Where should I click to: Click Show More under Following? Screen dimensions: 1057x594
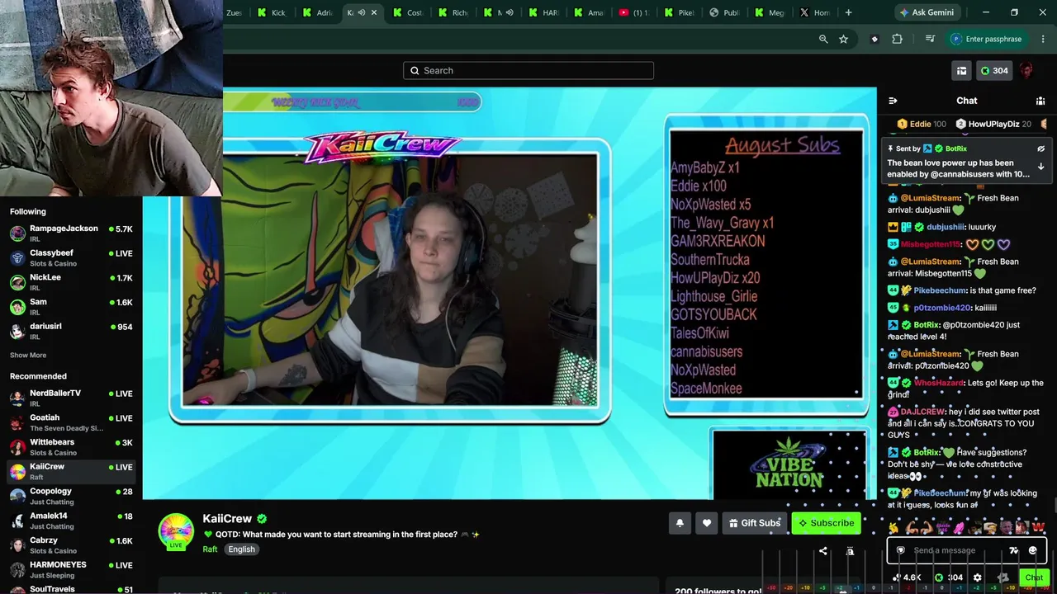coord(28,356)
